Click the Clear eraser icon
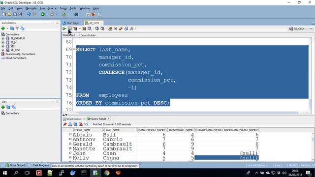The width and height of the screenshot is (315, 177). [x=121, y=29]
